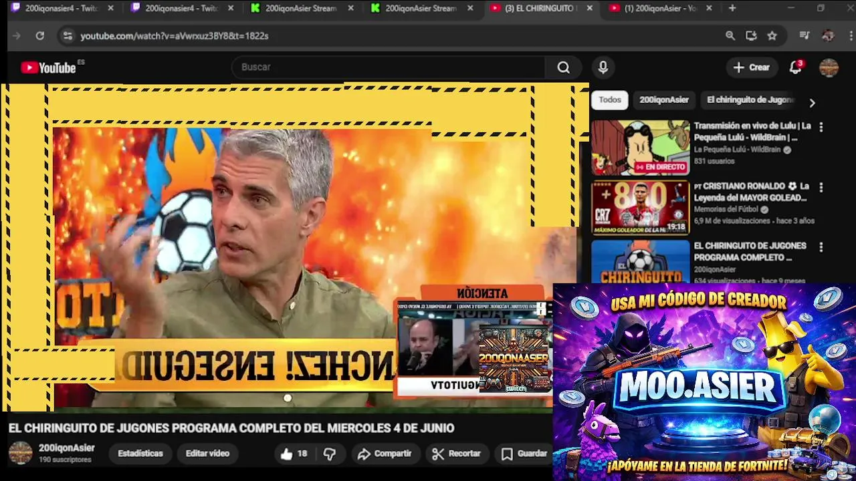Switch to the (1) 200iqonAsier YouTube tab
The height and width of the screenshot is (481, 856).
(x=661, y=8)
